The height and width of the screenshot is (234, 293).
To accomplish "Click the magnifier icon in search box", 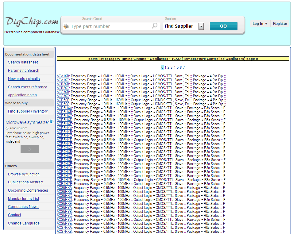I will coord(155,26).
